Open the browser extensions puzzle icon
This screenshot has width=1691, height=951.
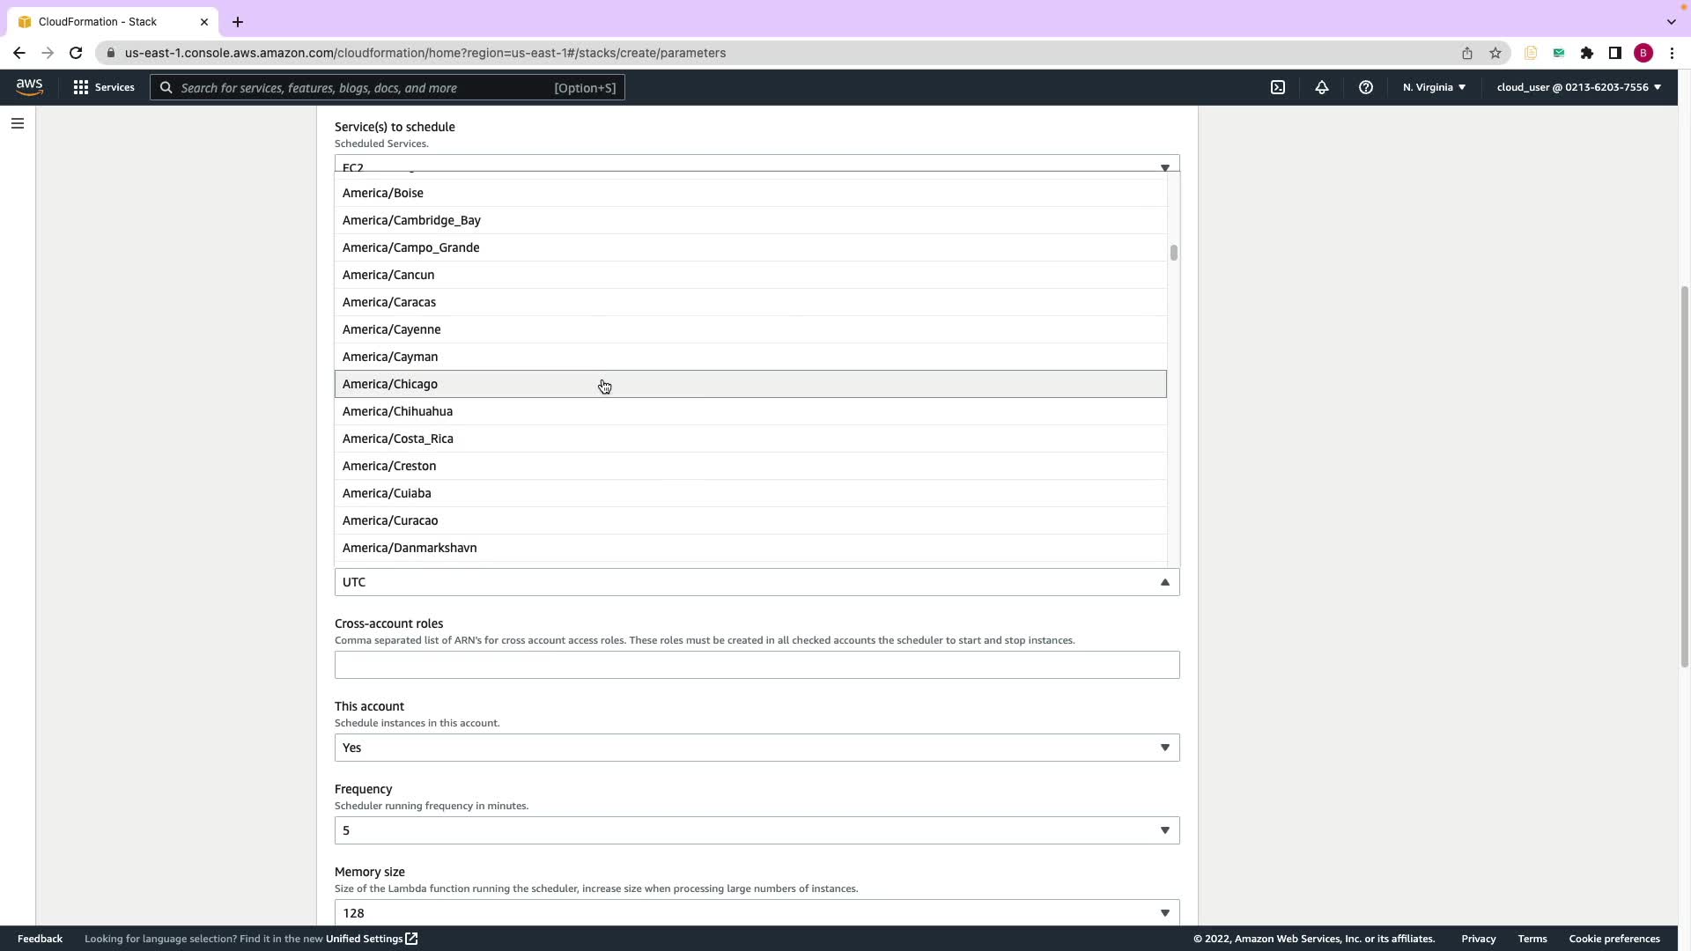click(1587, 53)
